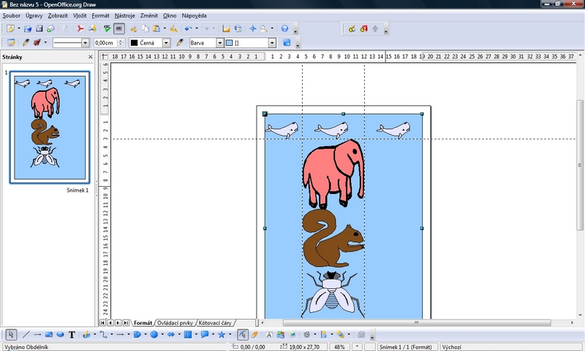Choose the Text tool

(x=72, y=335)
